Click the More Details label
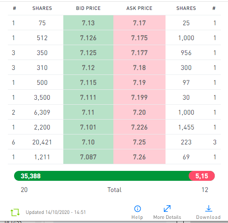Viewport: 228px width, 223px height. pos(167,217)
